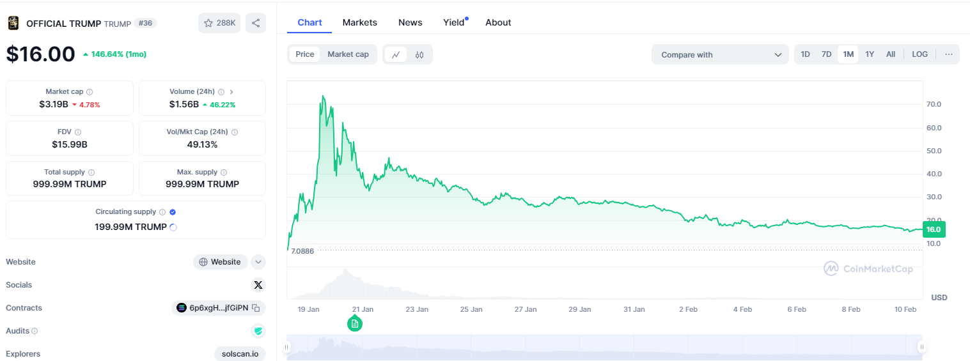Click the $1.56B volume value
This screenshot has height=361, width=970.
(184, 104)
